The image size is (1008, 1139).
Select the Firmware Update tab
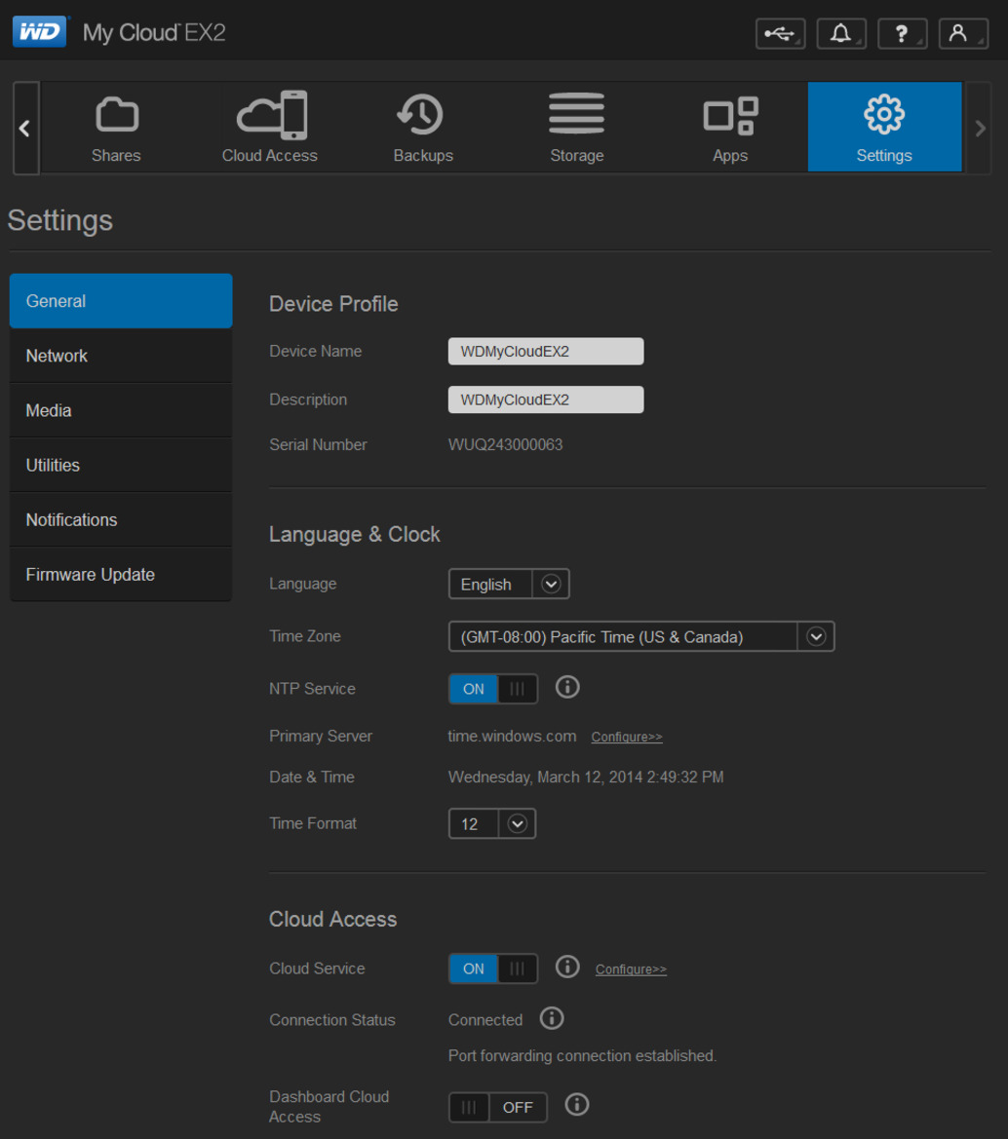click(x=121, y=575)
